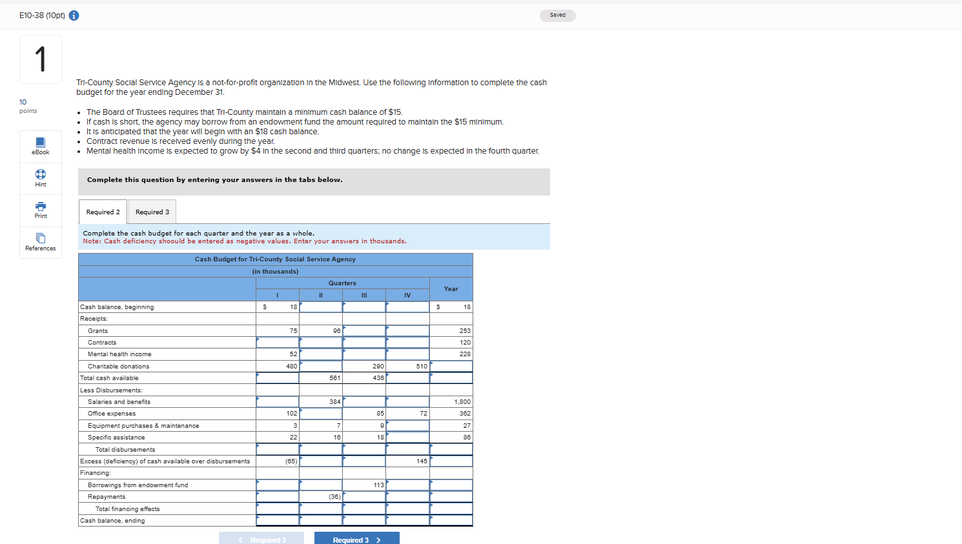962x544 pixels.
Task: Click Excess (deficiency) Year cell
Action: click(x=451, y=461)
